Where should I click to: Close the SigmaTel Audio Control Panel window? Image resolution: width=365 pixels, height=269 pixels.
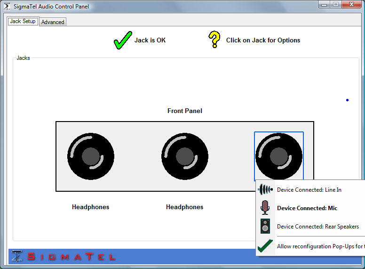pos(352,4)
